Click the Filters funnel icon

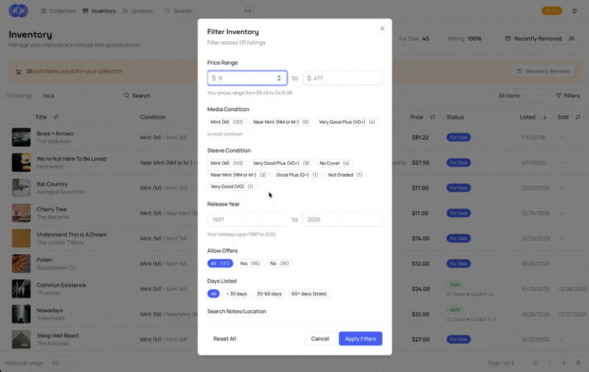[558, 96]
